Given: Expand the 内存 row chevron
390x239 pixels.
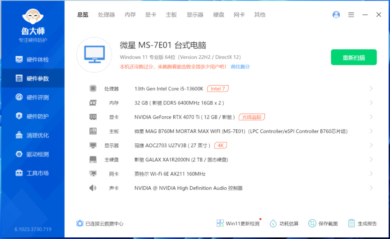Looking at the screenshot, I should [371, 102].
